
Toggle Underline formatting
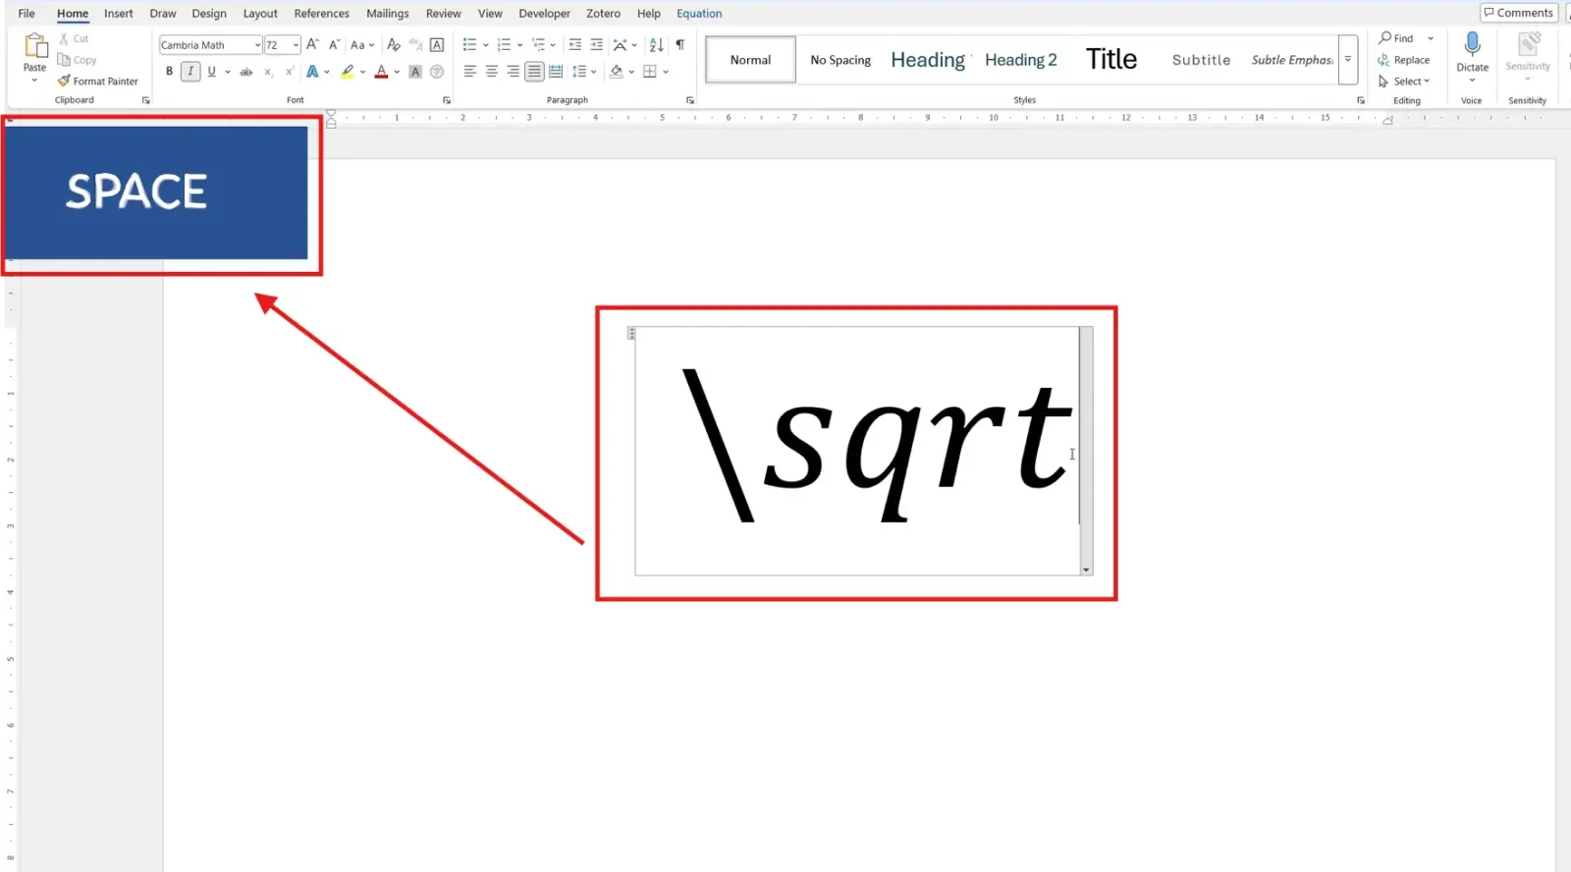(211, 72)
